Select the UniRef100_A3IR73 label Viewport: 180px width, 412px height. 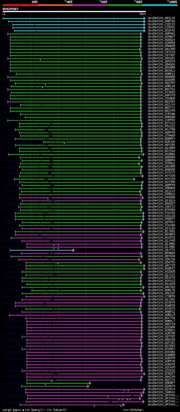(x=161, y=309)
